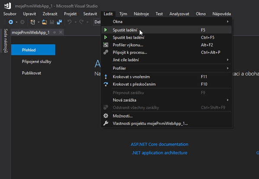Click the Save All toolbar icon
The width and height of the screenshot is (259, 179).
click(59, 22)
